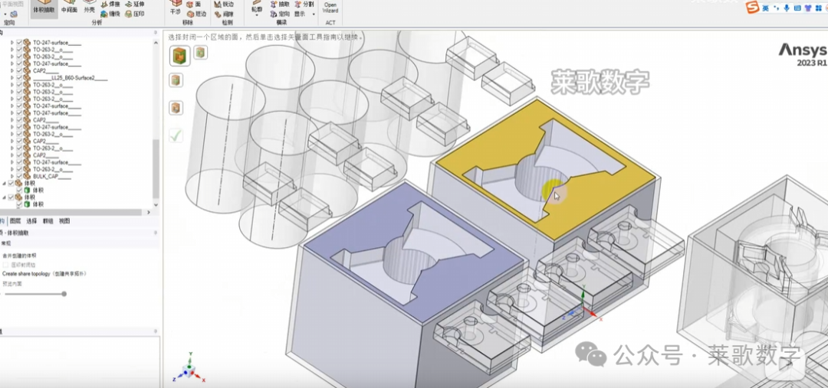
Task: Click the 抽取 extract beam tool
Action: (280, 5)
